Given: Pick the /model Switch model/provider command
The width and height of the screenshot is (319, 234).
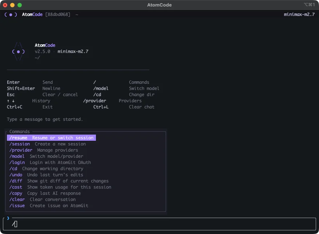Looking at the screenshot, I should (x=46, y=156).
